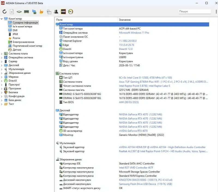
Task: Open the База даних tree item
Action: pyautogui.click(x=15, y=100)
